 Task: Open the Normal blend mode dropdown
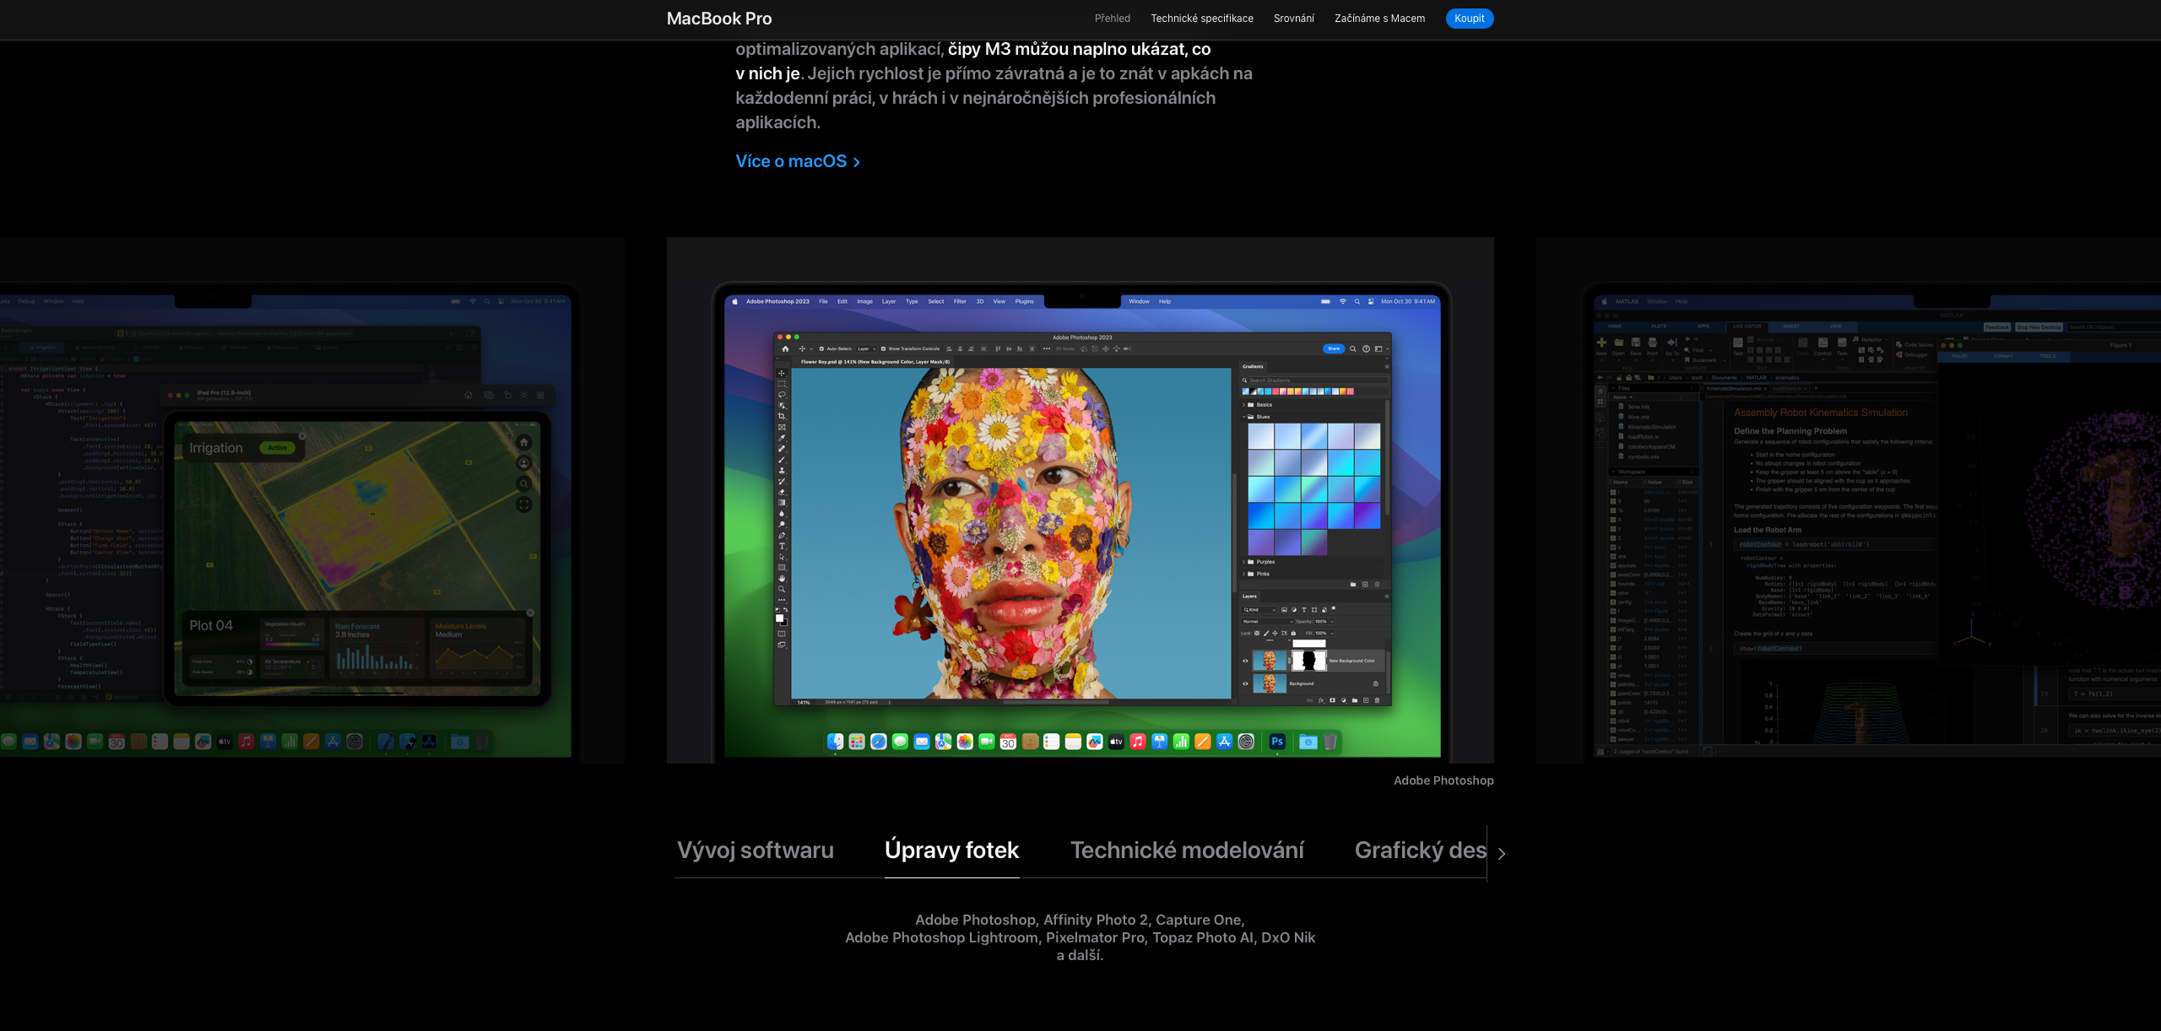point(1267,622)
